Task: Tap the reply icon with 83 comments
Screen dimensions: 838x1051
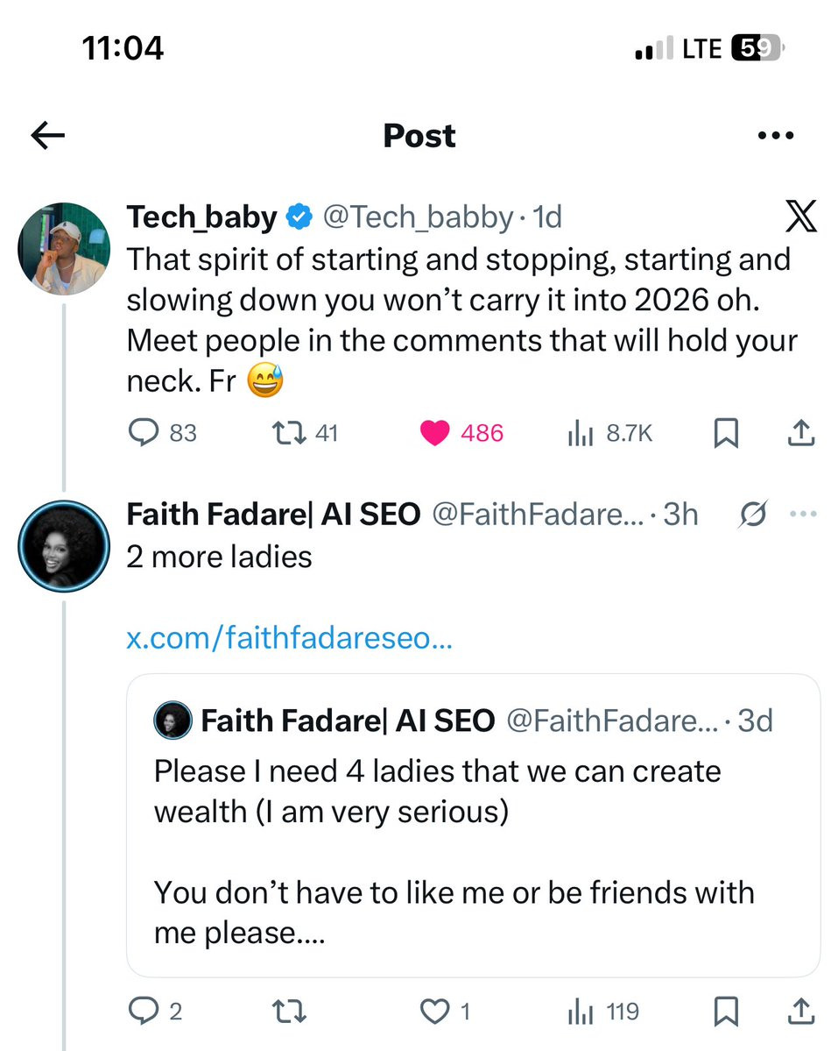Action: tap(143, 432)
